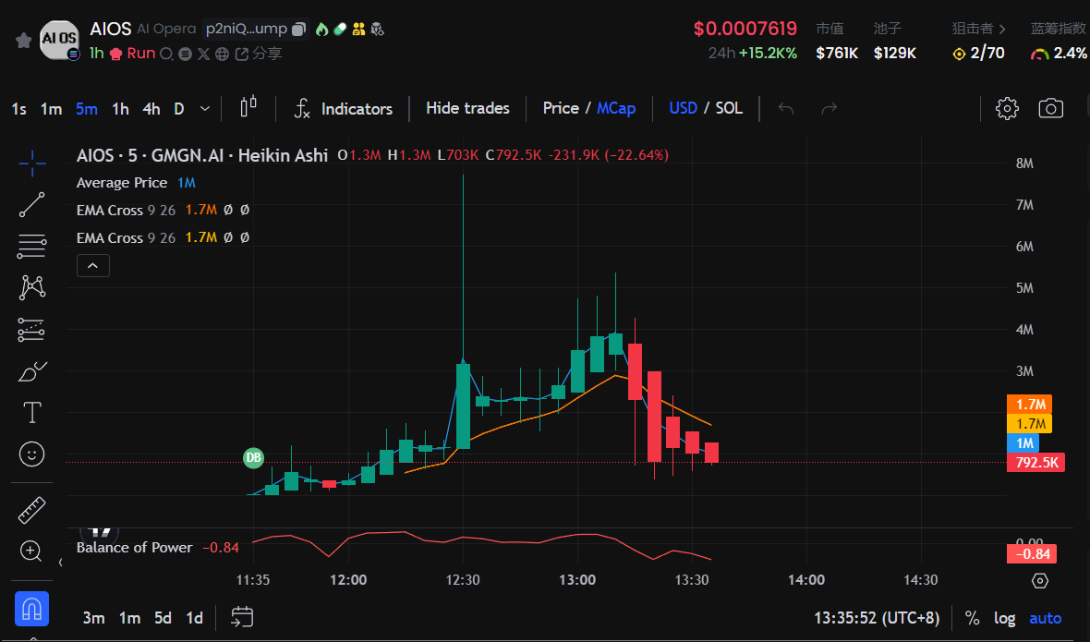
Task: Open the time axis settings hexagon icon
Action: [1040, 581]
